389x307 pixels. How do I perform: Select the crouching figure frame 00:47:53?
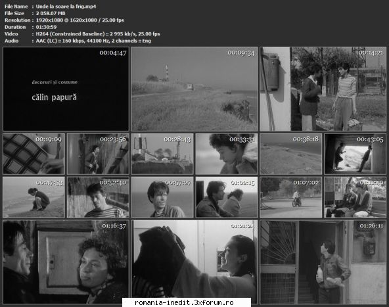pyautogui.click(x=34, y=197)
